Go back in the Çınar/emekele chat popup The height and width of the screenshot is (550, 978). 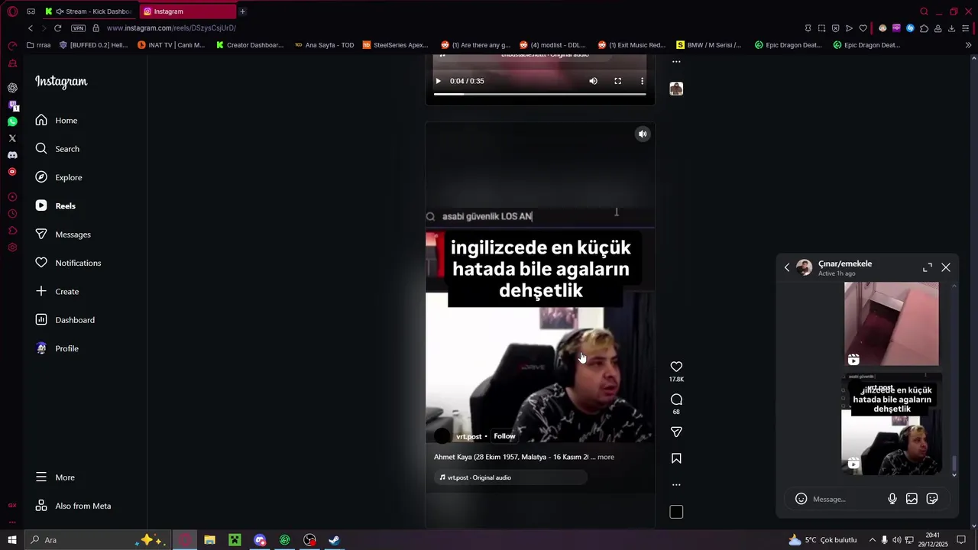click(787, 267)
